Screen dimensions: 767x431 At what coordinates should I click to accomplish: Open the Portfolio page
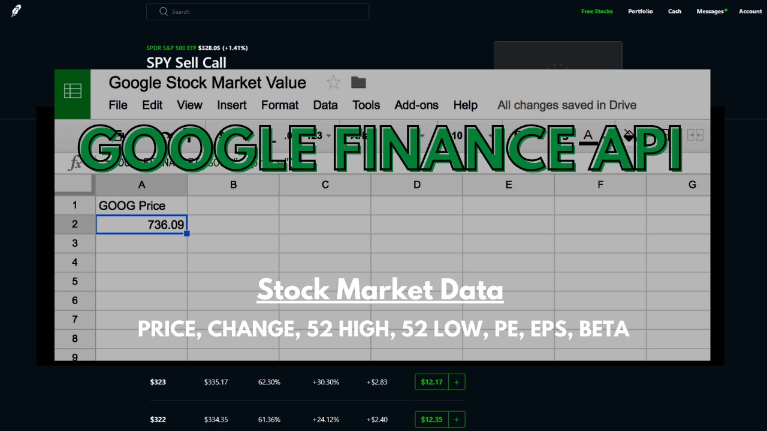pyautogui.click(x=641, y=11)
